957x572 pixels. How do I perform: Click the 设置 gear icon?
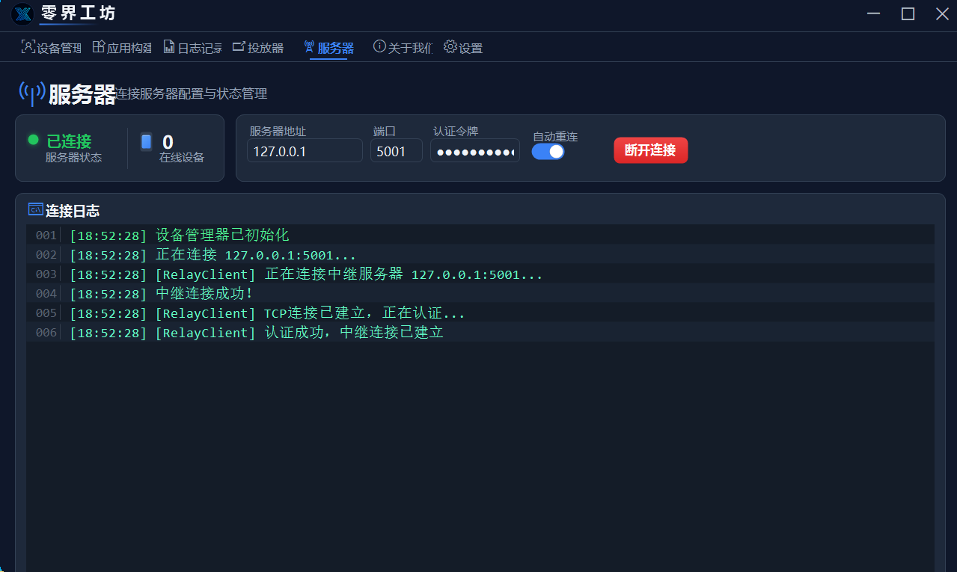click(x=450, y=46)
